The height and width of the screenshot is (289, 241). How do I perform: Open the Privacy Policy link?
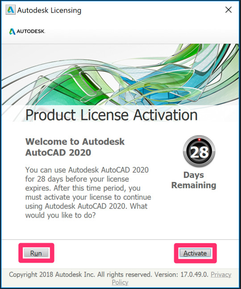(171, 278)
